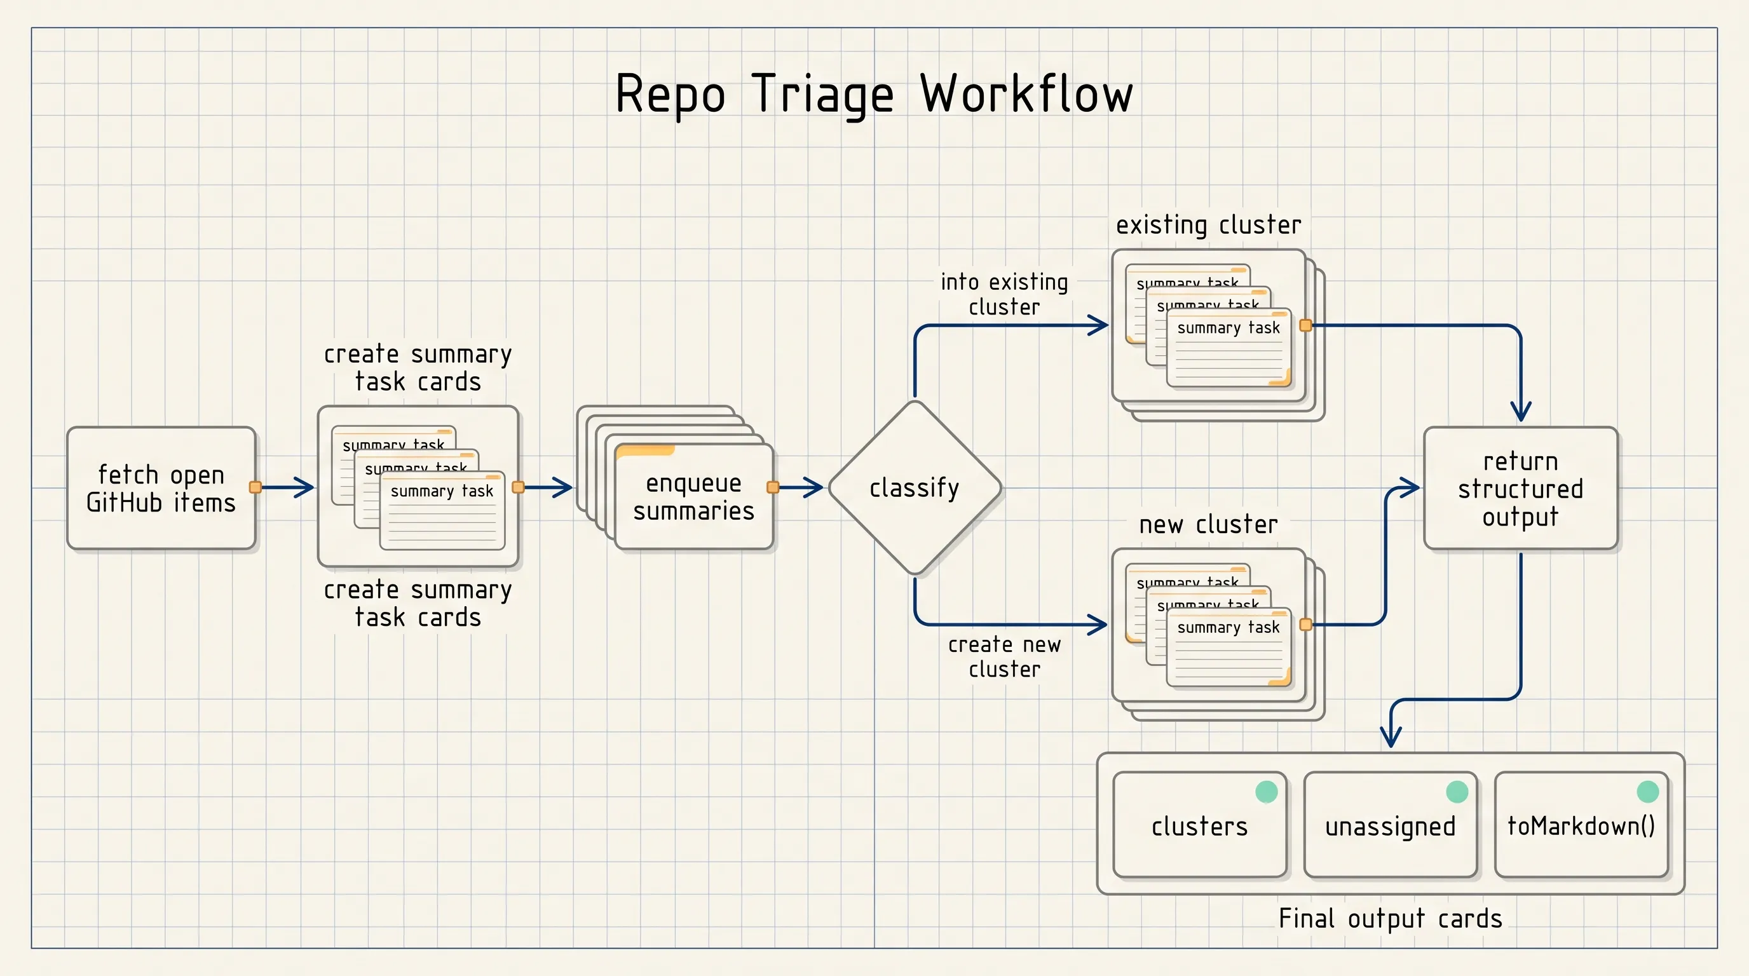This screenshot has width=1749, height=976.
Task: Click the orange port on existing cluster group
Action: (x=1305, y=326)
